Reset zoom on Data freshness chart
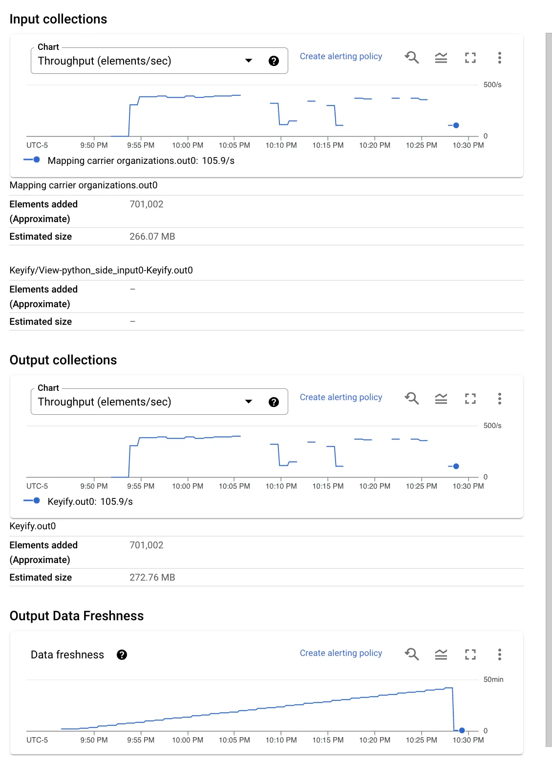 412,654
